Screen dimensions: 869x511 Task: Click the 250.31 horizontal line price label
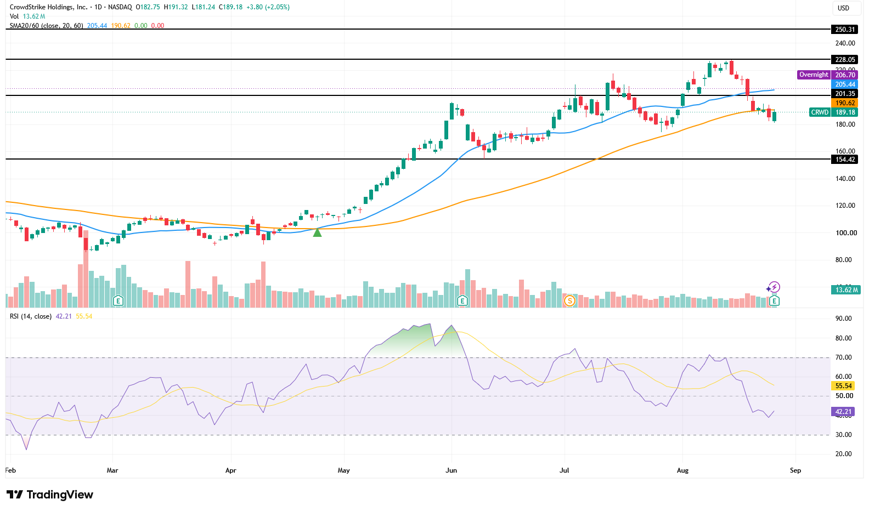pyautogui.click(x=845, y=30)
